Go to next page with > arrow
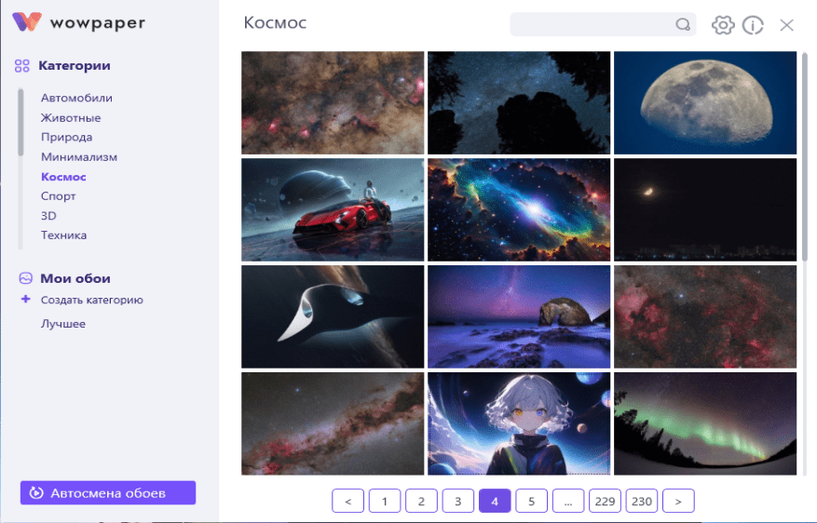This screenshot has width=817, height=523. pyautogui.click(x=678, y=502)
